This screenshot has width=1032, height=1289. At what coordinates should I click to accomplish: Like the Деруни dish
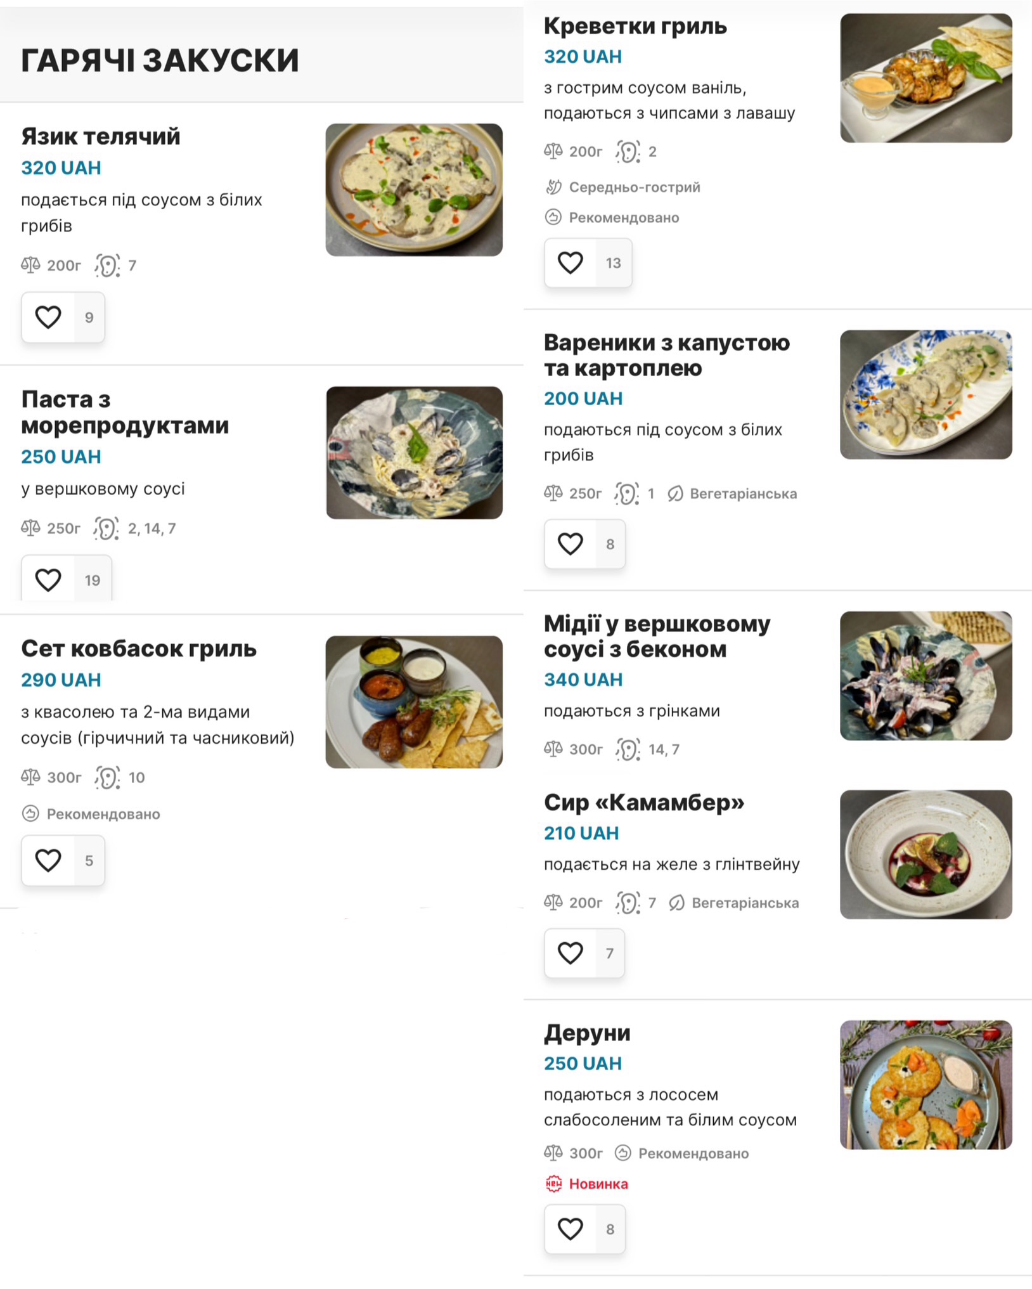tap(571, 1229)
